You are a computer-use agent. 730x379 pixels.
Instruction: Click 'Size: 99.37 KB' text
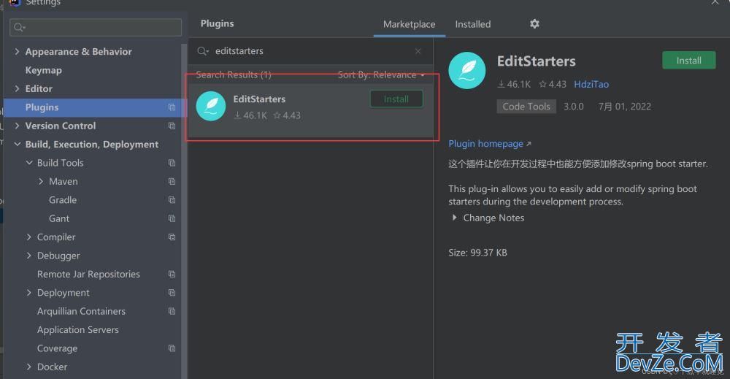point(477,253)
